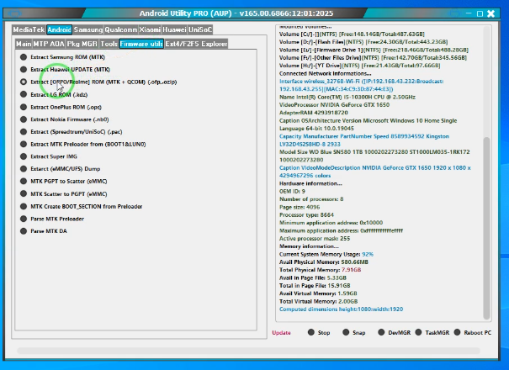This screenshot has height=370, width=509.
Task: Click 'Volume [D:/]-[Flash Files]' log line
Action: [x=363, y=42]
